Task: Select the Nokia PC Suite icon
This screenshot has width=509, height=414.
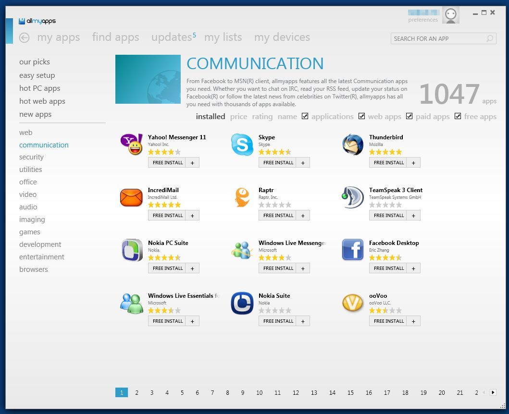Action: coord(132,250)
